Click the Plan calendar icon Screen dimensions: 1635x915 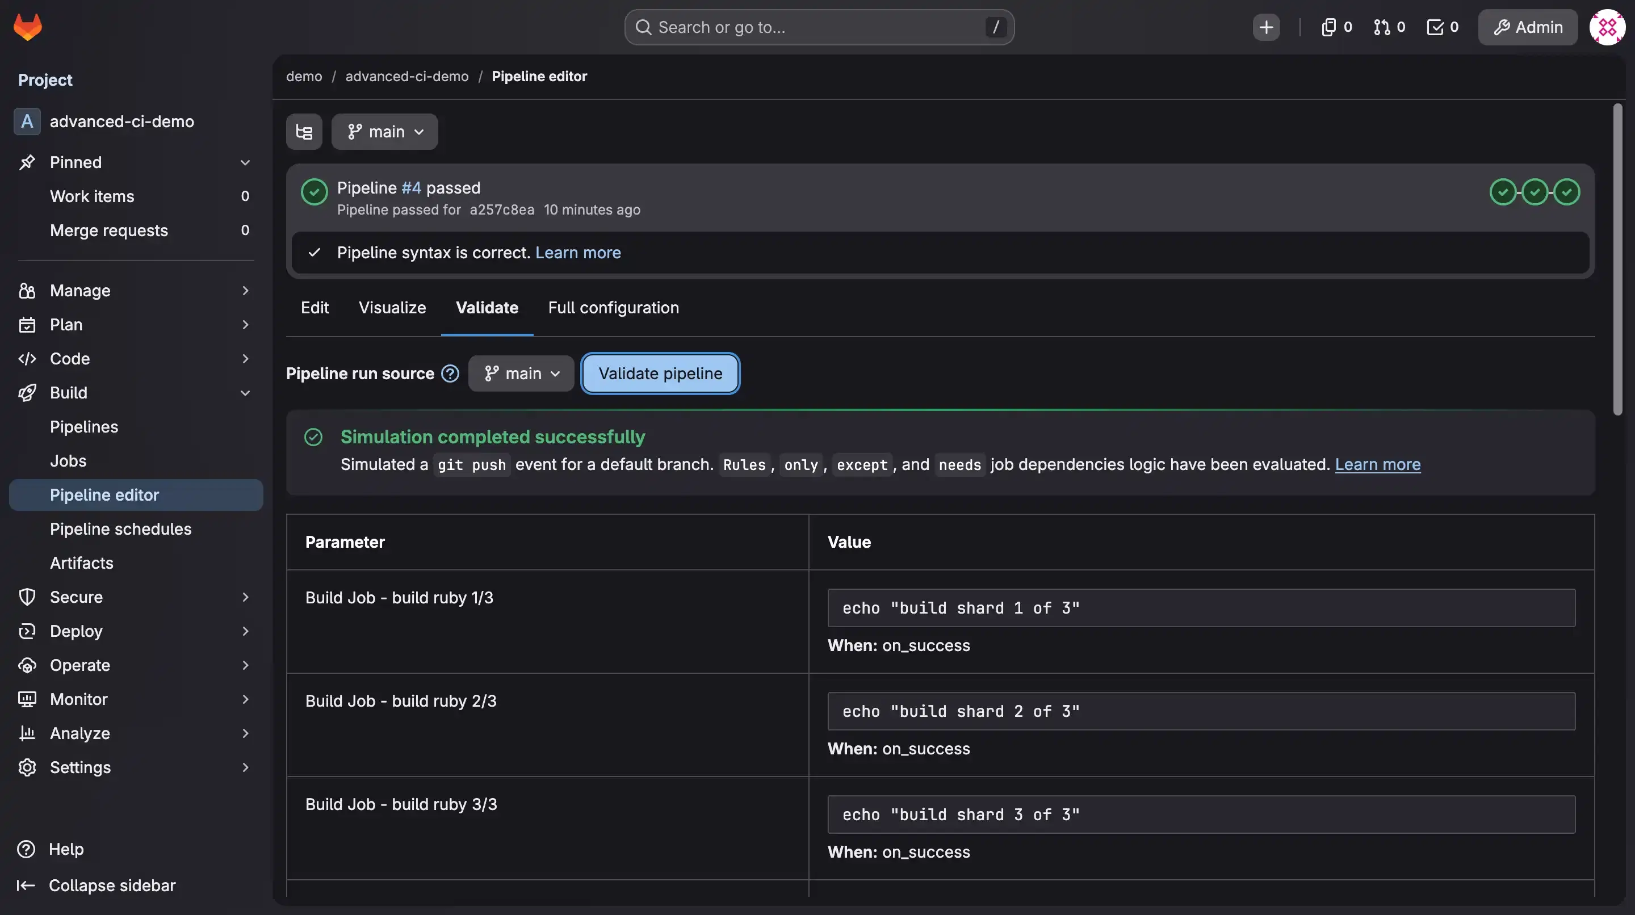point(27,325)
